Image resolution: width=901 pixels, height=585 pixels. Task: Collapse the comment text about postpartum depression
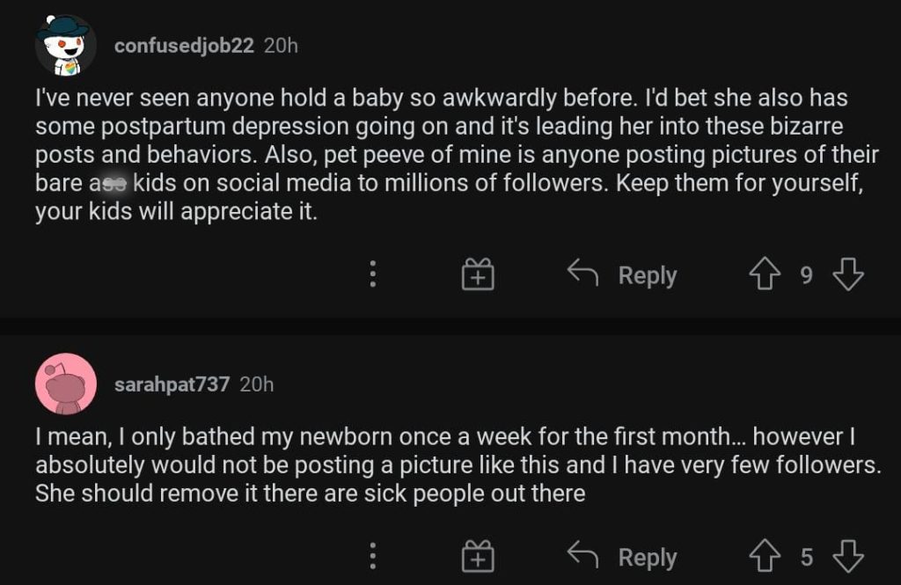tap(440, 154)
